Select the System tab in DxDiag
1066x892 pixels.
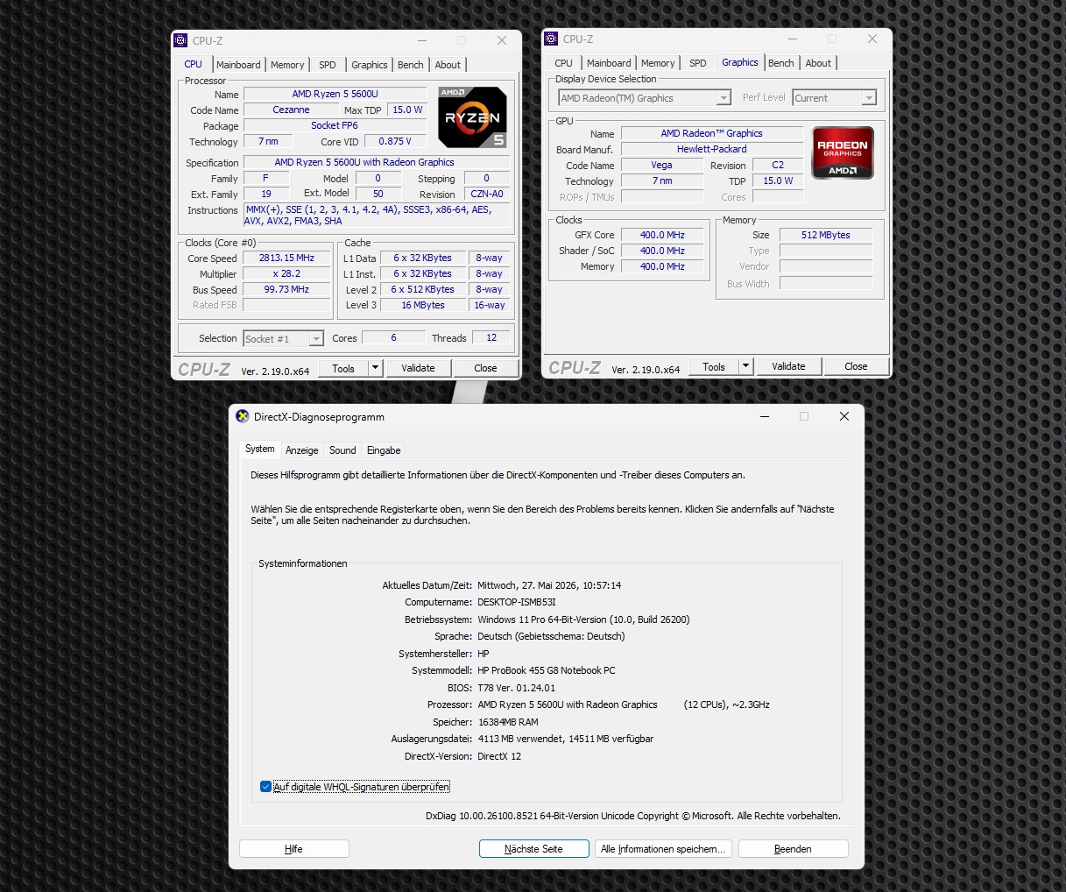pyautogui.click(x=260, y=449)
